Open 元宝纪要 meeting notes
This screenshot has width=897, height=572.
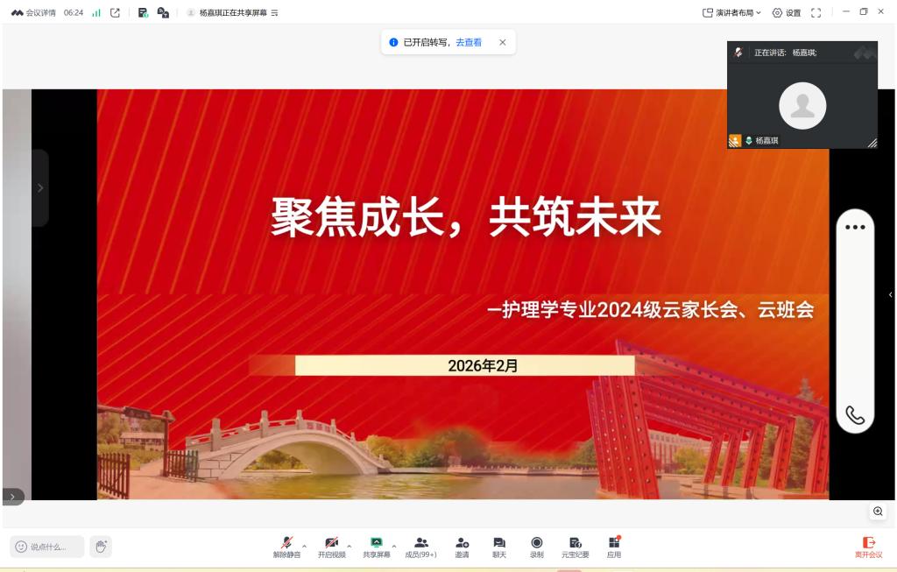tap(576, 547)
